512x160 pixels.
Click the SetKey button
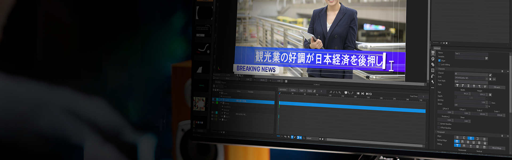(293, 90)
